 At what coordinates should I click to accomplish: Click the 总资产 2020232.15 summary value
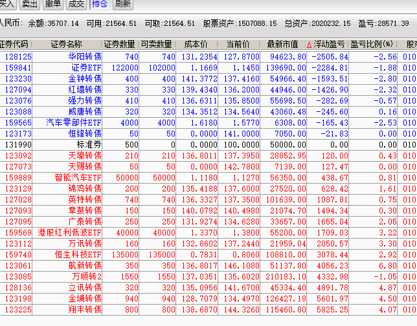pos(331,23)
